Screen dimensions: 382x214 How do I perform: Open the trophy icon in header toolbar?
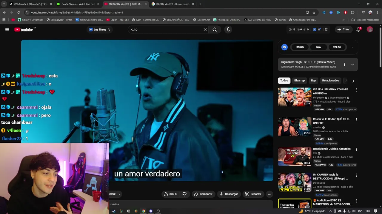(326, 29)
